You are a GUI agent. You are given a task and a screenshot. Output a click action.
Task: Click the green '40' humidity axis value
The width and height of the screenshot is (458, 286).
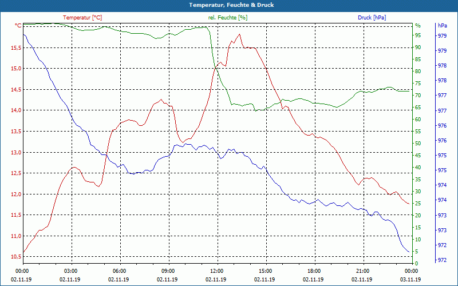[418, 168]
